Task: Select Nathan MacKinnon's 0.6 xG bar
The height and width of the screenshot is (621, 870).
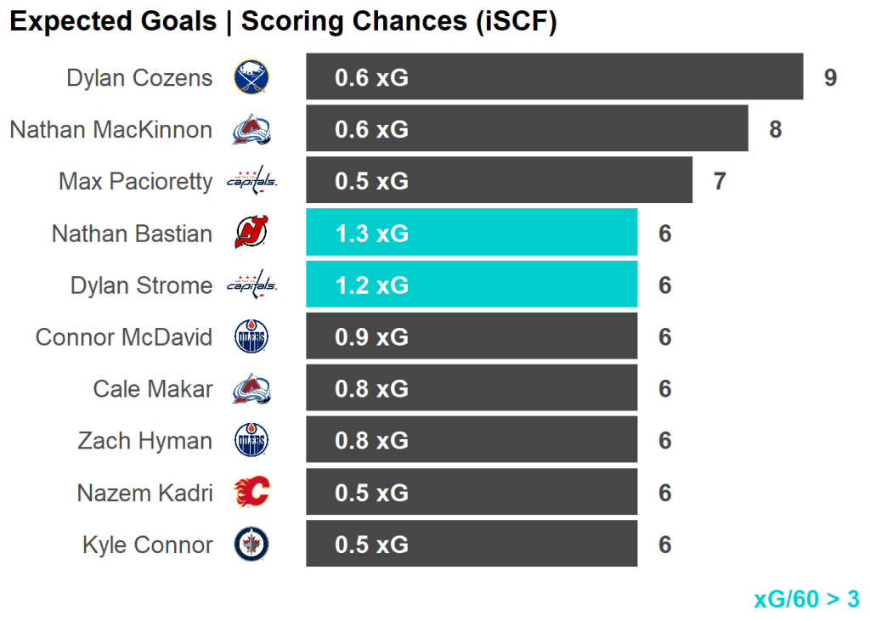Action: (x=527, y=129)
